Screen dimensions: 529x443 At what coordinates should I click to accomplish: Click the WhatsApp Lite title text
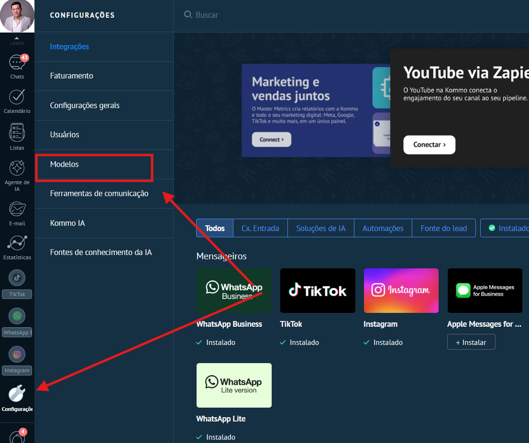tap(221, 419)
